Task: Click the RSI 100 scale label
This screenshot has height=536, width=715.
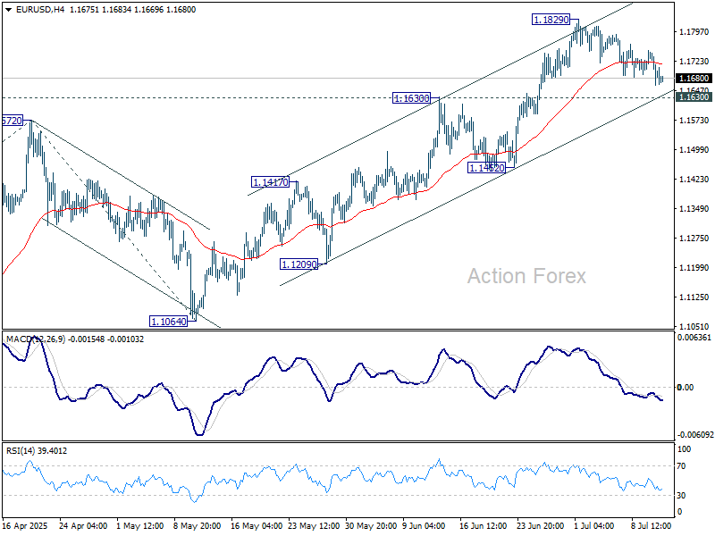Action: pos(684,449)
